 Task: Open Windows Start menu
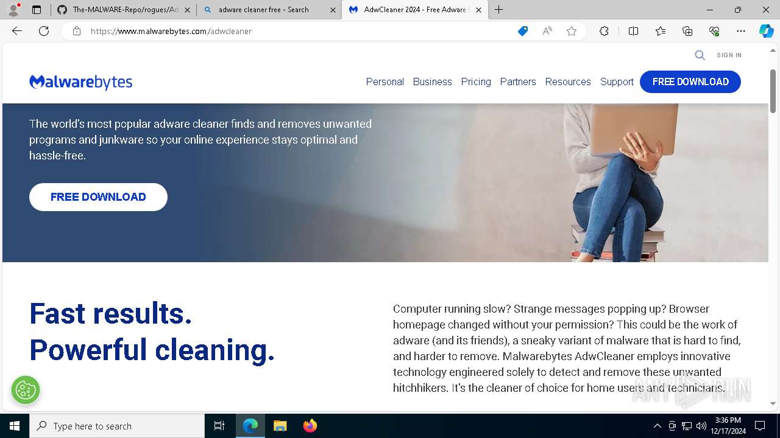[x=15, y=426]
